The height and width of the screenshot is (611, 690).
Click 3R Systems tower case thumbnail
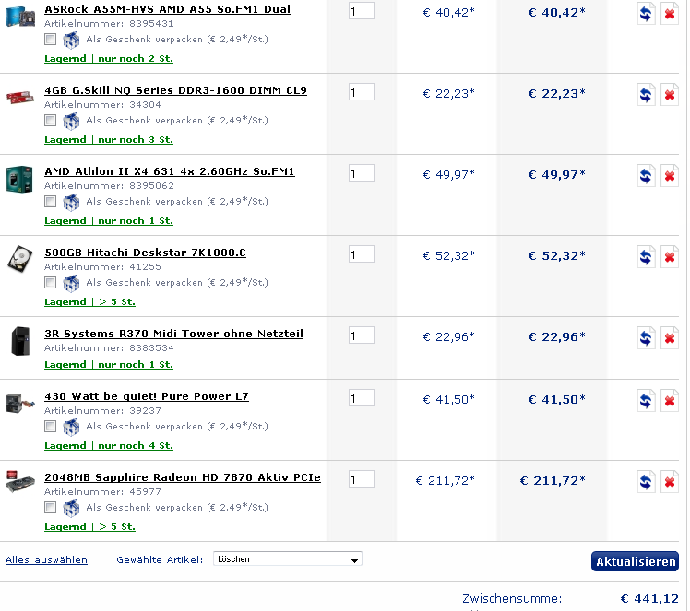tap(20, 341)
